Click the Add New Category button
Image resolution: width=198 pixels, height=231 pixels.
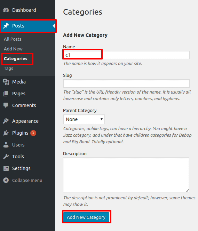87,217
